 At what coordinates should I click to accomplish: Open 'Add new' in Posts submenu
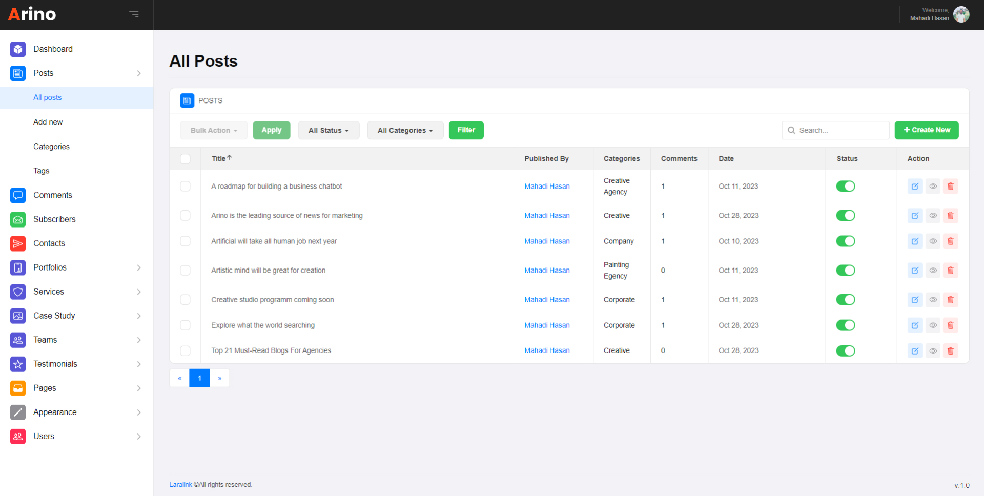coord(48,122)
